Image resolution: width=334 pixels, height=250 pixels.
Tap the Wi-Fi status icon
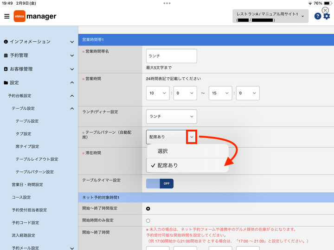click(x=310, y=3)
